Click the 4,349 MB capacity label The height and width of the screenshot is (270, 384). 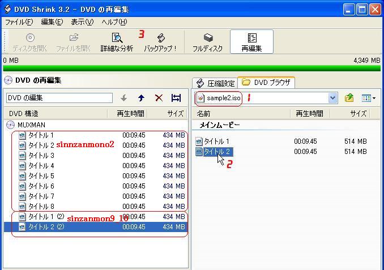(x=367, y=61)
